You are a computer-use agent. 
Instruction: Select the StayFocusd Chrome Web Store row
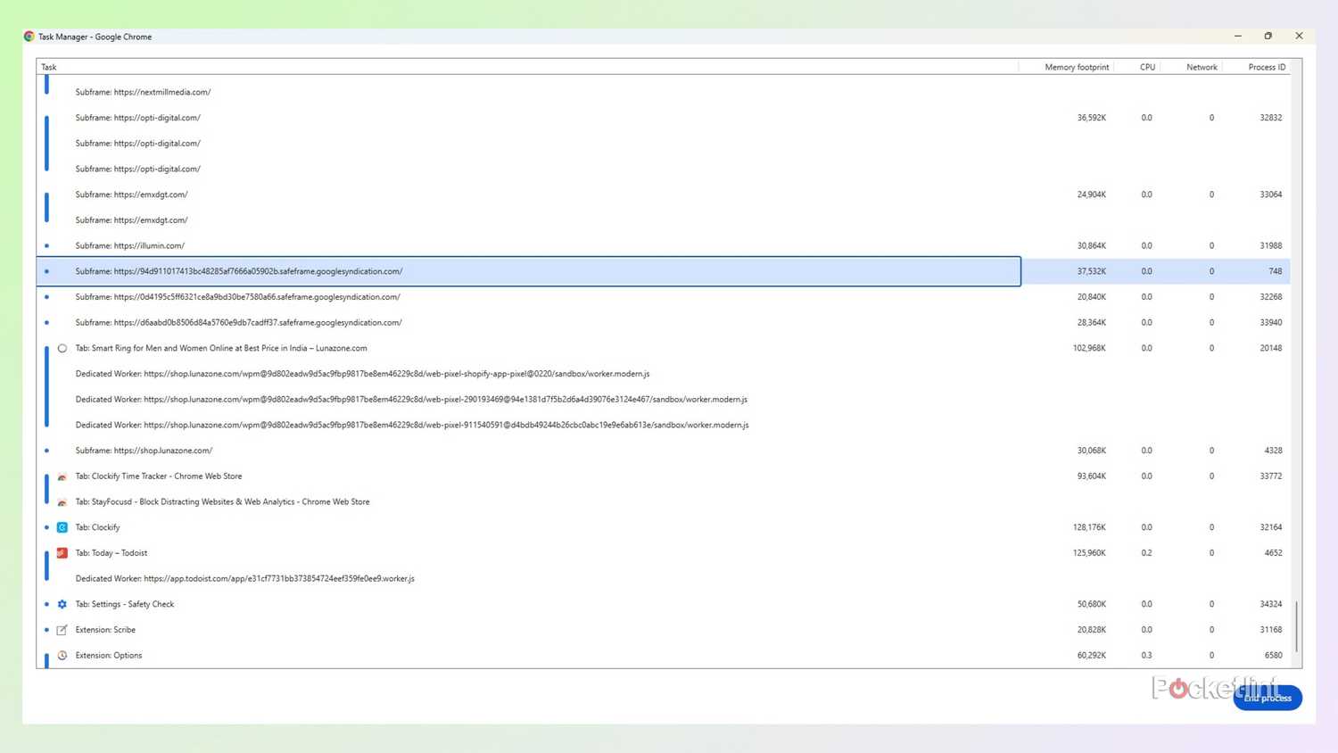click(663, 502)
